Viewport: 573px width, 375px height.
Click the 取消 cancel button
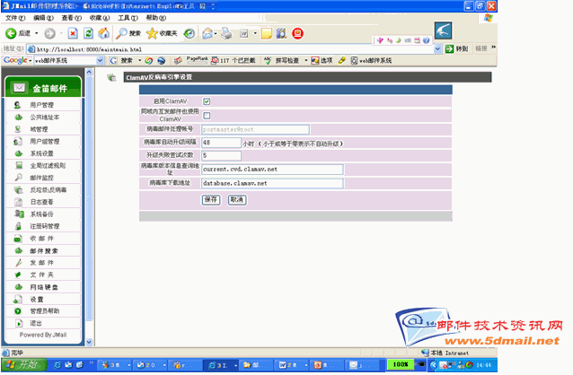[x=236, y=199]
